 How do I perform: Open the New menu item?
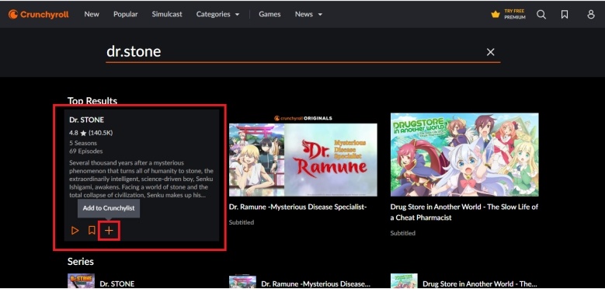coord(92,14)
